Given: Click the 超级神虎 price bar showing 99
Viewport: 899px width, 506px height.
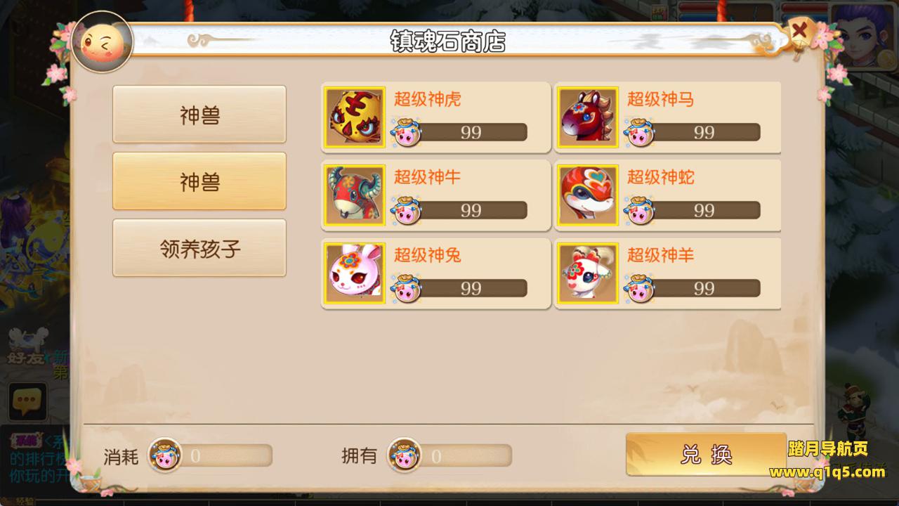Looking at the screenshot, I should [x=471, y=132].
